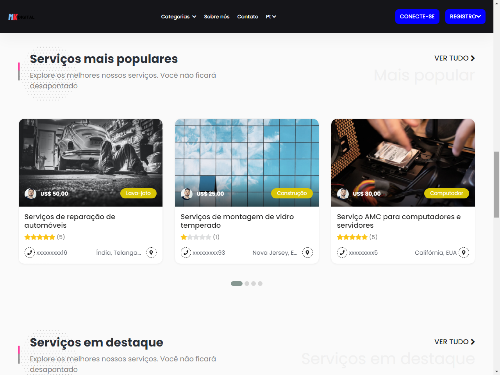Click phone icon on tempered glass card
The height and width of the screenshot is (375, 500).
pyautogui.click(x=186, y=252)
